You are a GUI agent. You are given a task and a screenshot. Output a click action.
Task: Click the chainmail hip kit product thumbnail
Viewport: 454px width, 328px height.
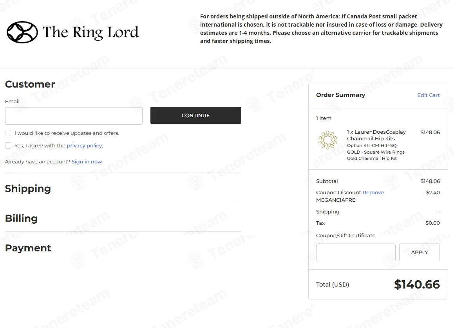tap(327, 140)
